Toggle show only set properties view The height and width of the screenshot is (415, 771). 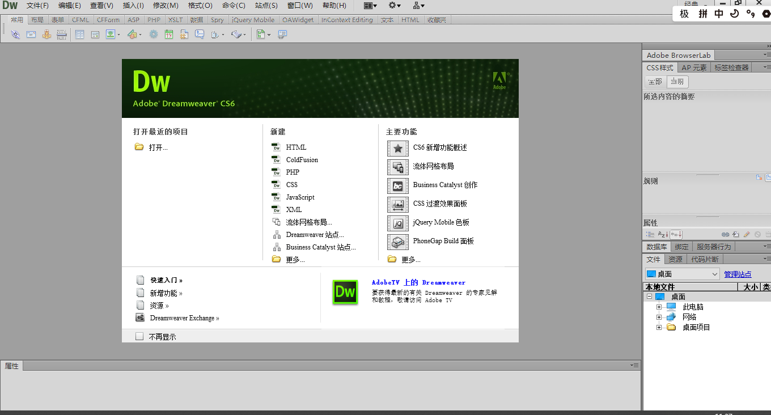pyautogui.click(x=676, y=234)
